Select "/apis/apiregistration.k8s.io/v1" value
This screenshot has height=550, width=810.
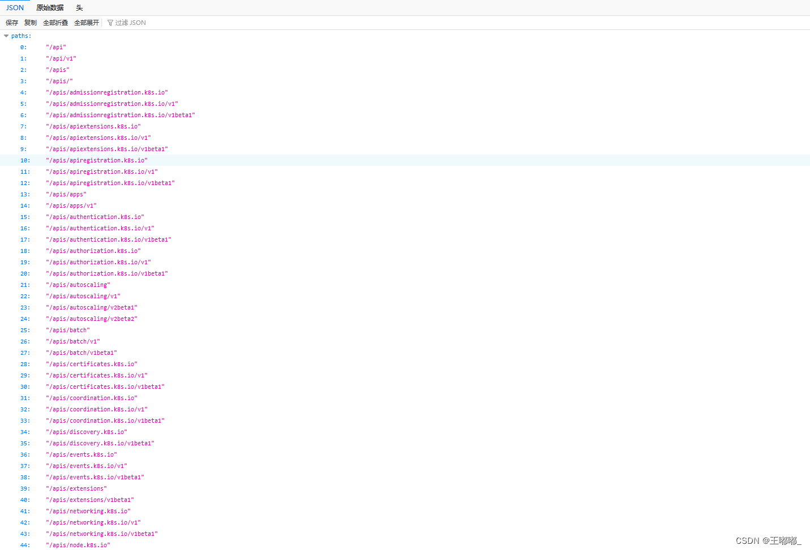102,171
